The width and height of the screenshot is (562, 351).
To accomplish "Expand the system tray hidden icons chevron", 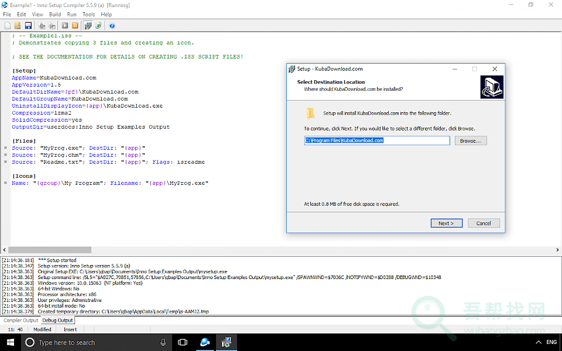I will (537, 342).
